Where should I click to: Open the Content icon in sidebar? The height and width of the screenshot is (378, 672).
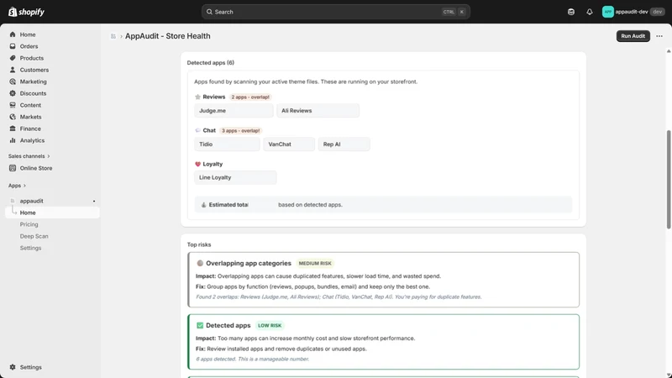[13, 105]
